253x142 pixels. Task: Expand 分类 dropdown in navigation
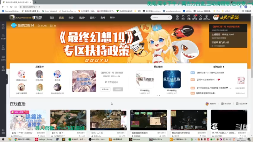click(71, 18)
